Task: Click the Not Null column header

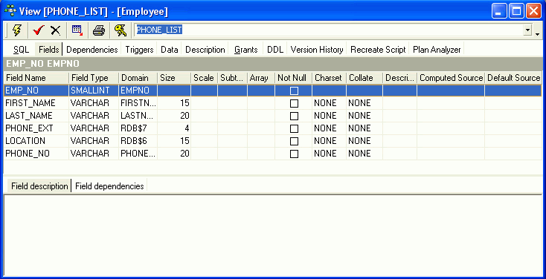Action: coord(293,78)
